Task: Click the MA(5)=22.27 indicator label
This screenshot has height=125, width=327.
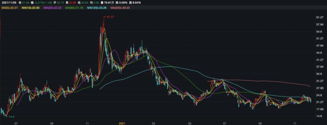Action: tap(10, 8)
